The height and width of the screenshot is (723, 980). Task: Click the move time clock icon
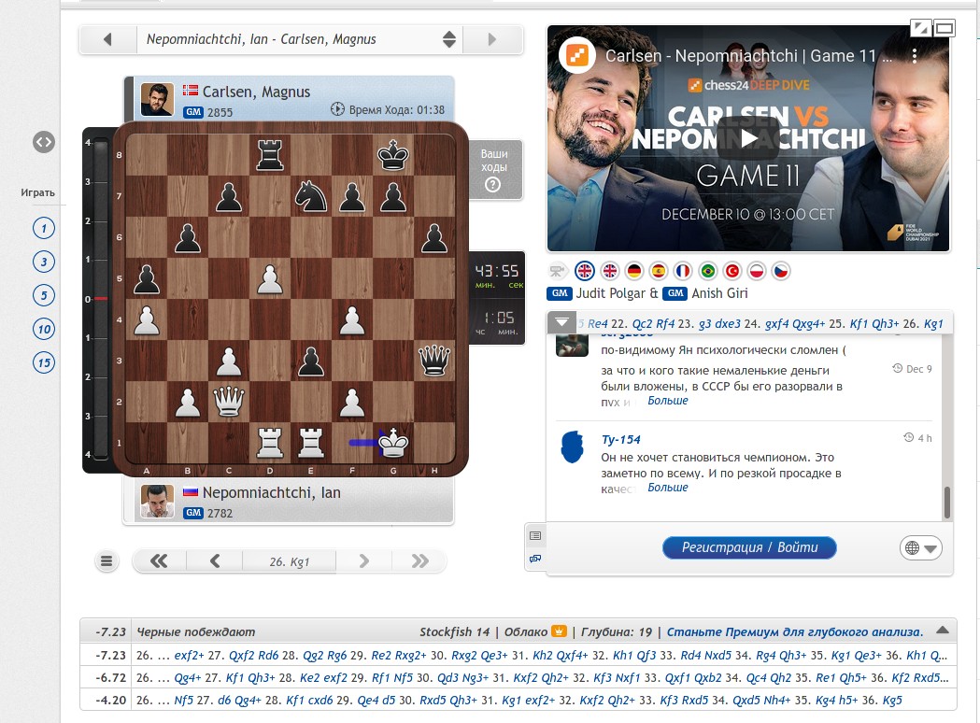(337, 109)
